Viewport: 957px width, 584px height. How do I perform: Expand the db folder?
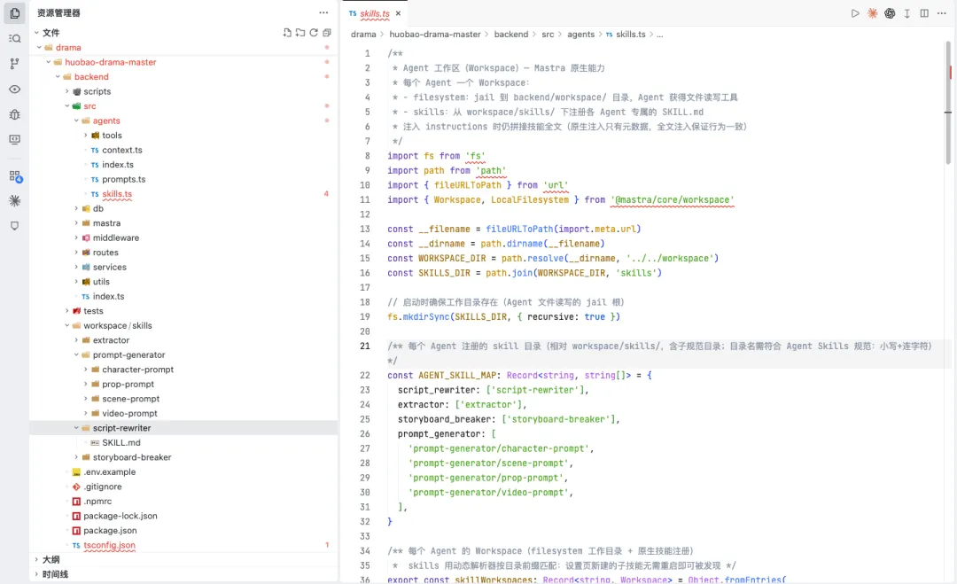76,208
